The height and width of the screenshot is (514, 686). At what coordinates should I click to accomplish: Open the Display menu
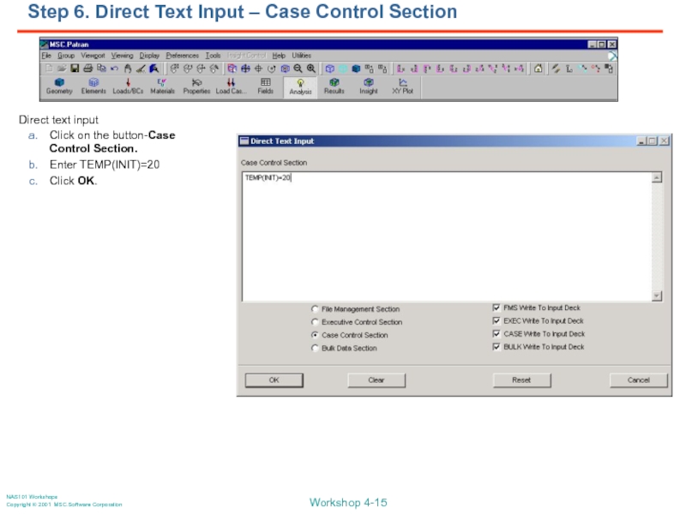149,56
